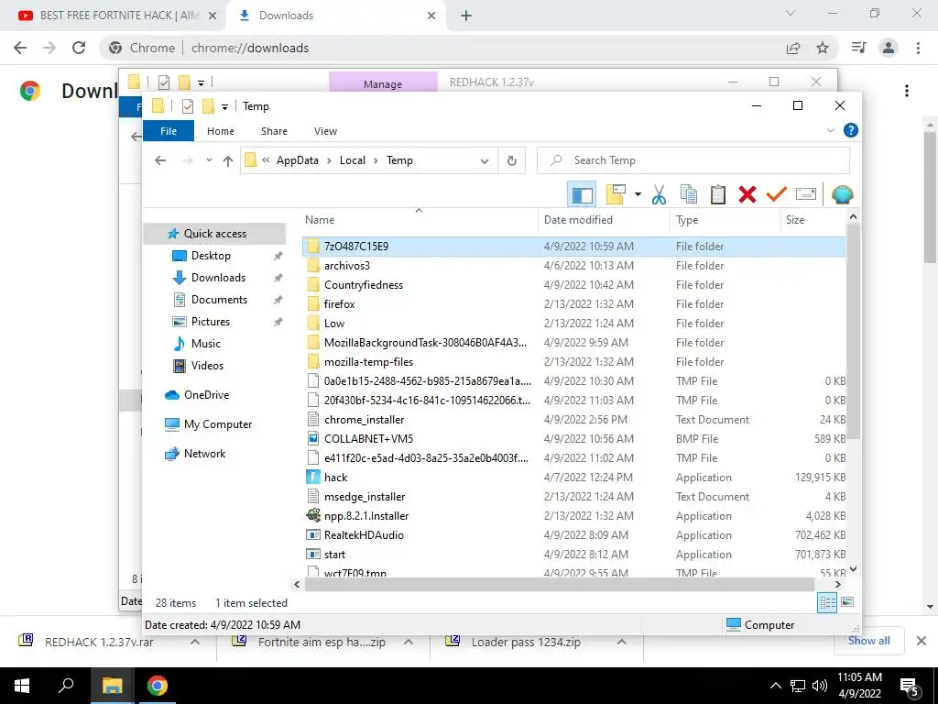938x704 pixels.
Task: Click the AppData breadcrumb
Action: coord(298,160)
